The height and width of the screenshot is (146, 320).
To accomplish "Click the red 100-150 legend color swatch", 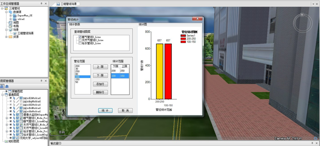I will click(x=183, y=42).
